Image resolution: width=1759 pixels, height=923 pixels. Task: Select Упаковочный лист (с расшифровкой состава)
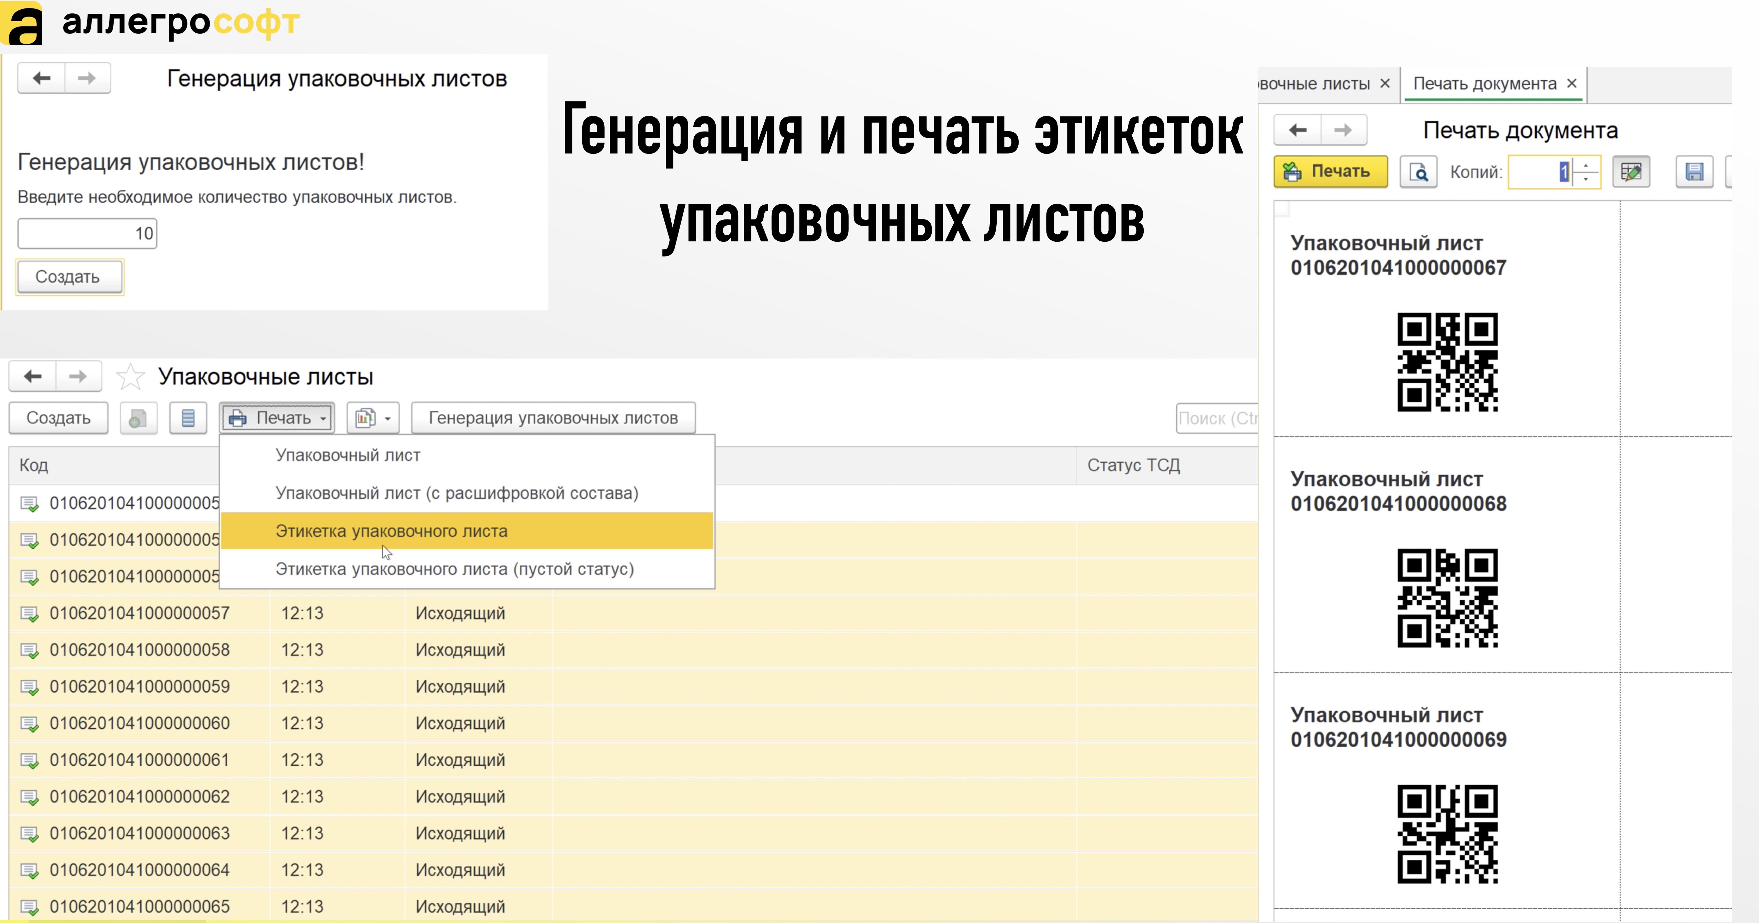tap(467, 493)
